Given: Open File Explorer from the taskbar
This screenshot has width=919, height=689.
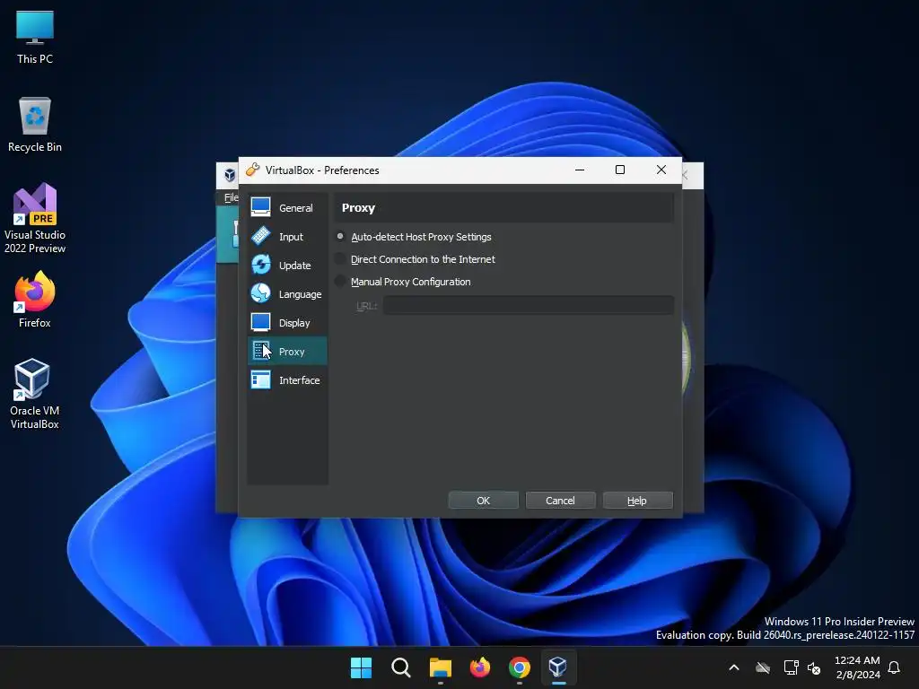Looking at the screenshot, I should (x=440, y=667).
